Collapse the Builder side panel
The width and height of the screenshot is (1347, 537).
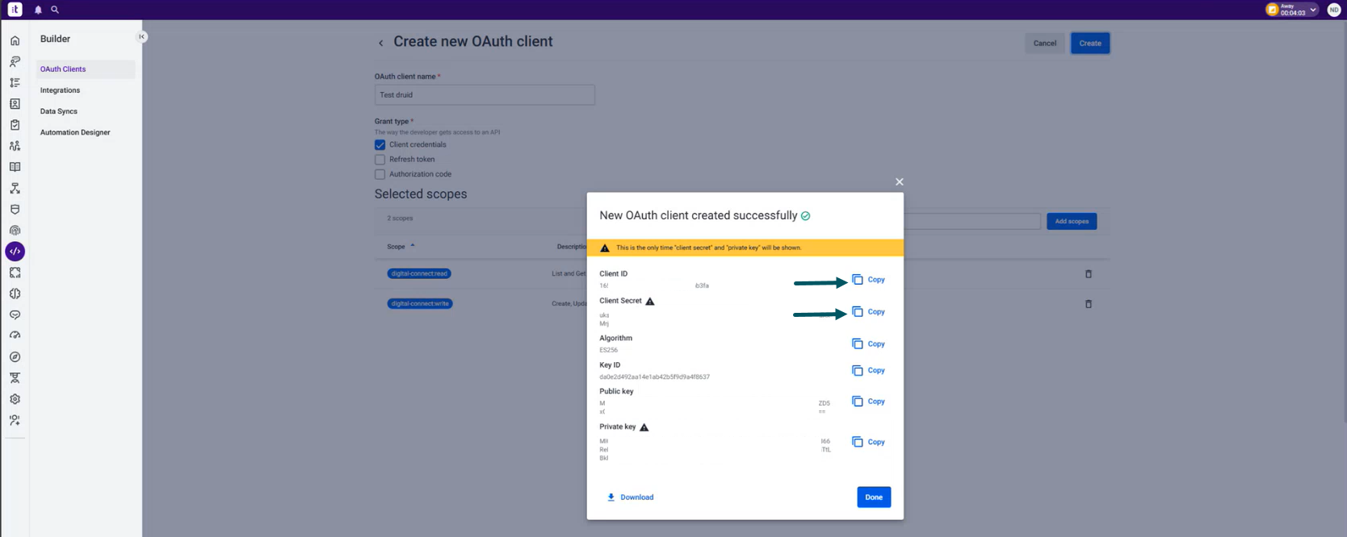tap(141, 36)
